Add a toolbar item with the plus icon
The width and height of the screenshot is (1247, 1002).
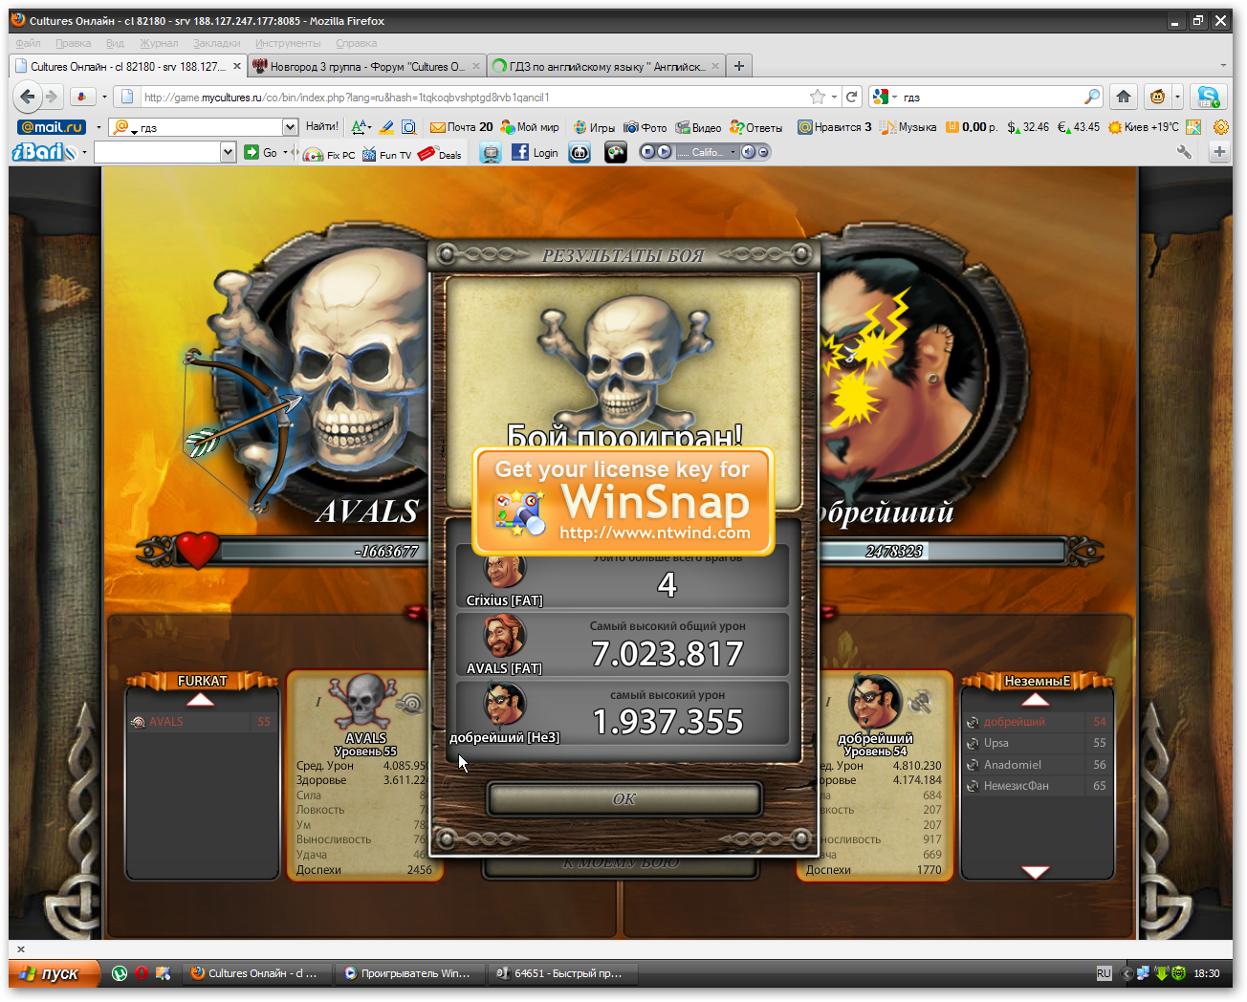[1219, 152]
